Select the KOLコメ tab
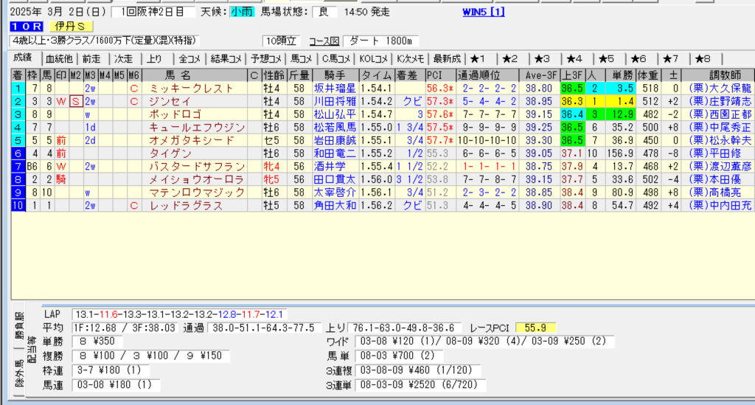The width and height of the screenshot is (755, 405). [374, 59]
